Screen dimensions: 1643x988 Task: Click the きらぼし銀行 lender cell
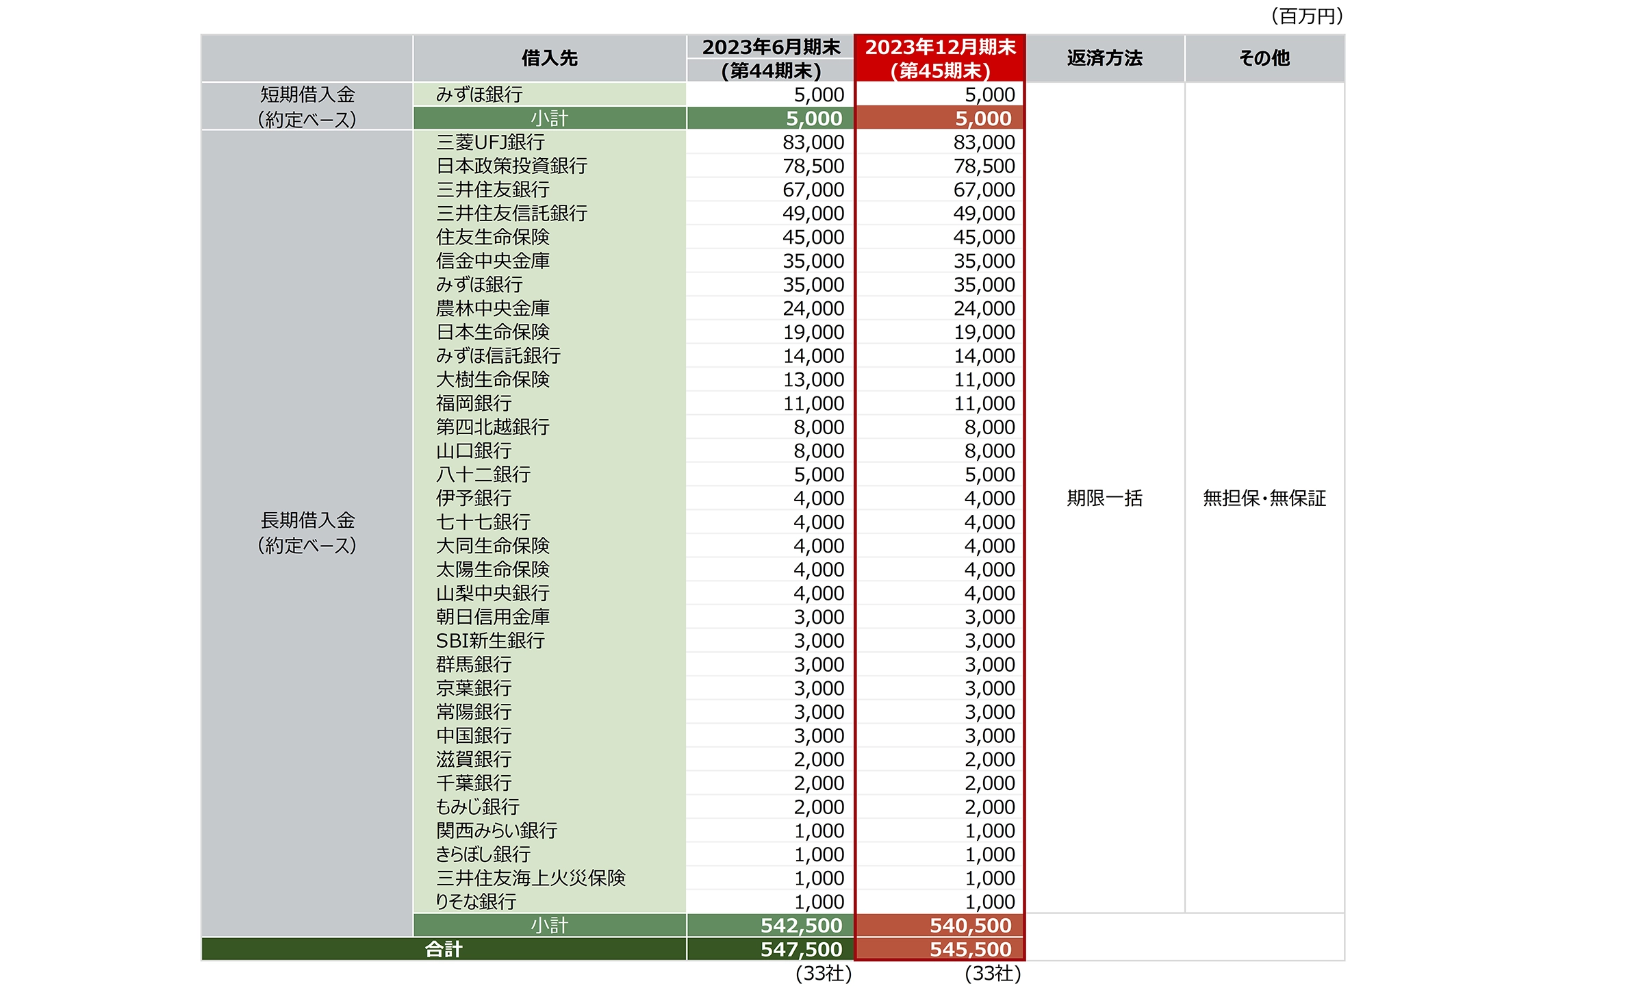pyautogui.click(x=550, y=854)
